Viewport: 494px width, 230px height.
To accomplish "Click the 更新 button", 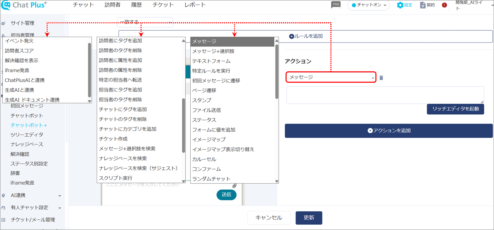I will pyautogui.click(x=309, y=218).
